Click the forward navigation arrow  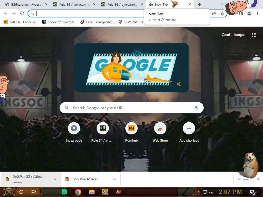coord(14,13)
